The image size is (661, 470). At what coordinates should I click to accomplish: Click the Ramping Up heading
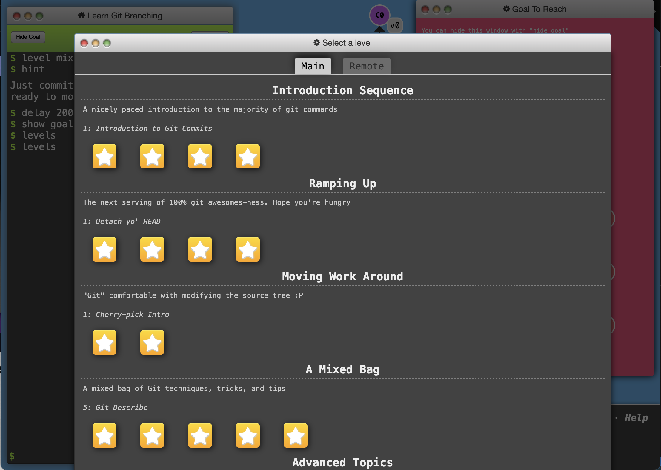[343, 183]
